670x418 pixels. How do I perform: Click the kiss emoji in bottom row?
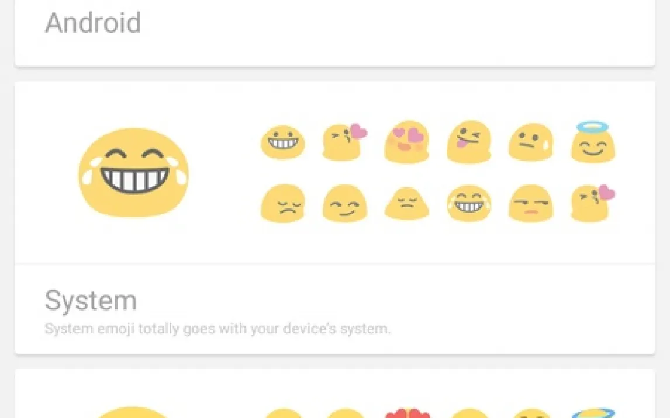(593, 204)
